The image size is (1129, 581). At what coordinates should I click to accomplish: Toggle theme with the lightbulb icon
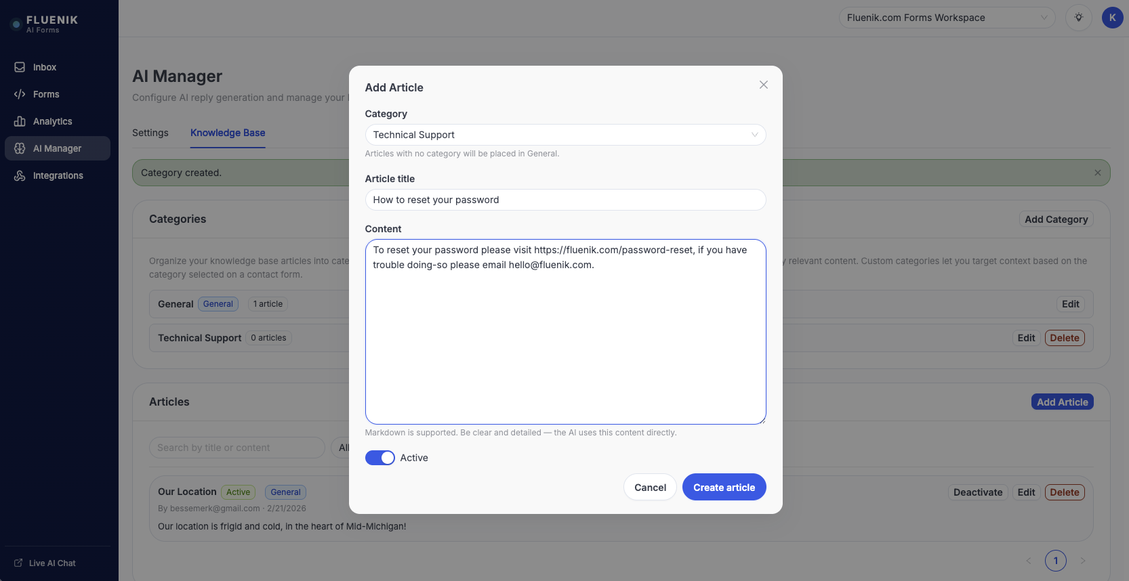[x=1078, y=18]
